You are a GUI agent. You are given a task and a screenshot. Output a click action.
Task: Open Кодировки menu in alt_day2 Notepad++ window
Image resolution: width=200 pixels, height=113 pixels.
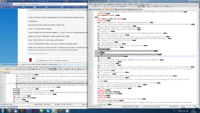point(110,4)
